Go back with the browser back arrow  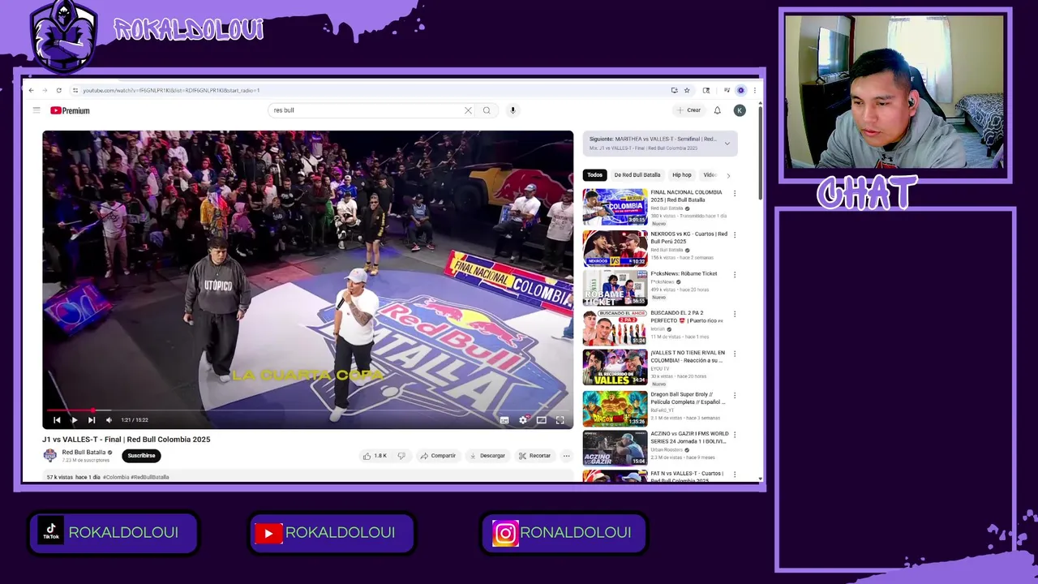(31, 90)
